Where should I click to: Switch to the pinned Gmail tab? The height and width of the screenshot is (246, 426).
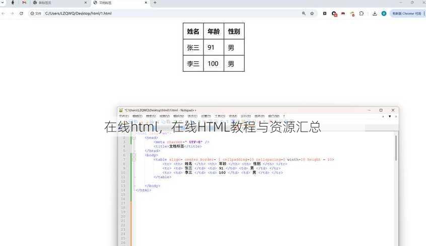[x=24, y=3]
